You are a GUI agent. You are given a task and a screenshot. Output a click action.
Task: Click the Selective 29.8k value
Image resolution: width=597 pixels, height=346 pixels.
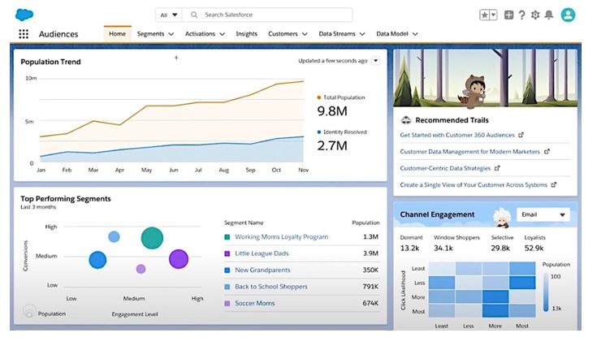(500, 249)
